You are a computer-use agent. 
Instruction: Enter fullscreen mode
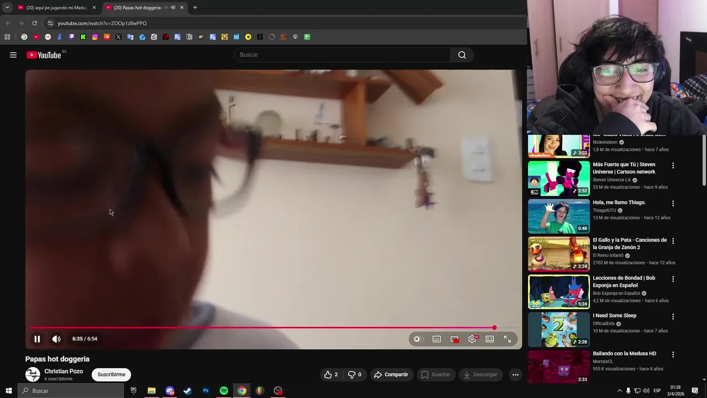tap(507, 339)
